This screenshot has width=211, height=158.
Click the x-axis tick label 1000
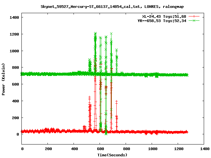(x=153, y=149)
